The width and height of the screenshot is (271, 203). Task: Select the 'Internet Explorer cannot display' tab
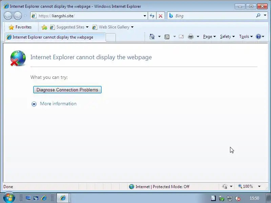pyautogui.click(x=55, y=37)
